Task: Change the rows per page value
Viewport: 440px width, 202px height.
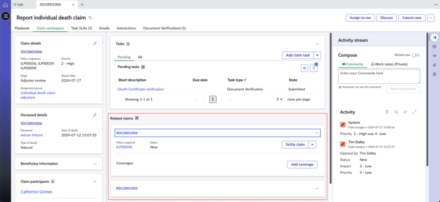Action: [x=279, y=99]
